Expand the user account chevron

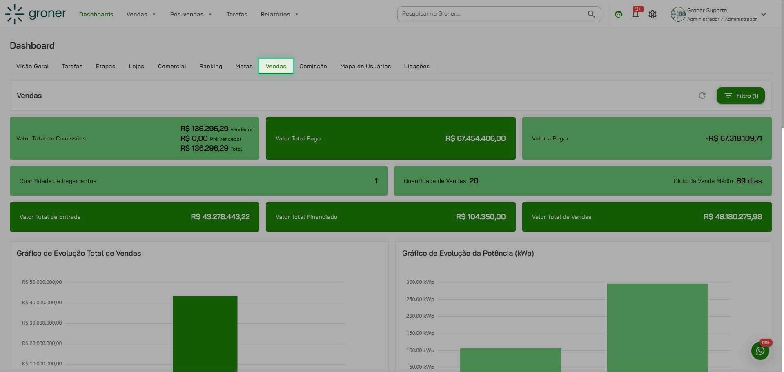pyautogui.click(x=764, y=14)
